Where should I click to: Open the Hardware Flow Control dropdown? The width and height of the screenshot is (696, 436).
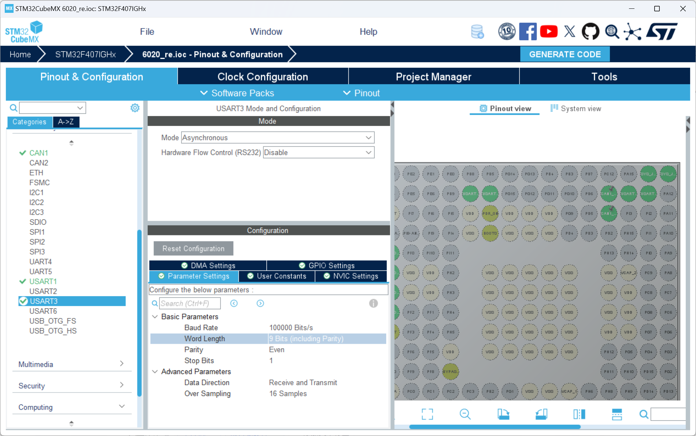point(319,152)
